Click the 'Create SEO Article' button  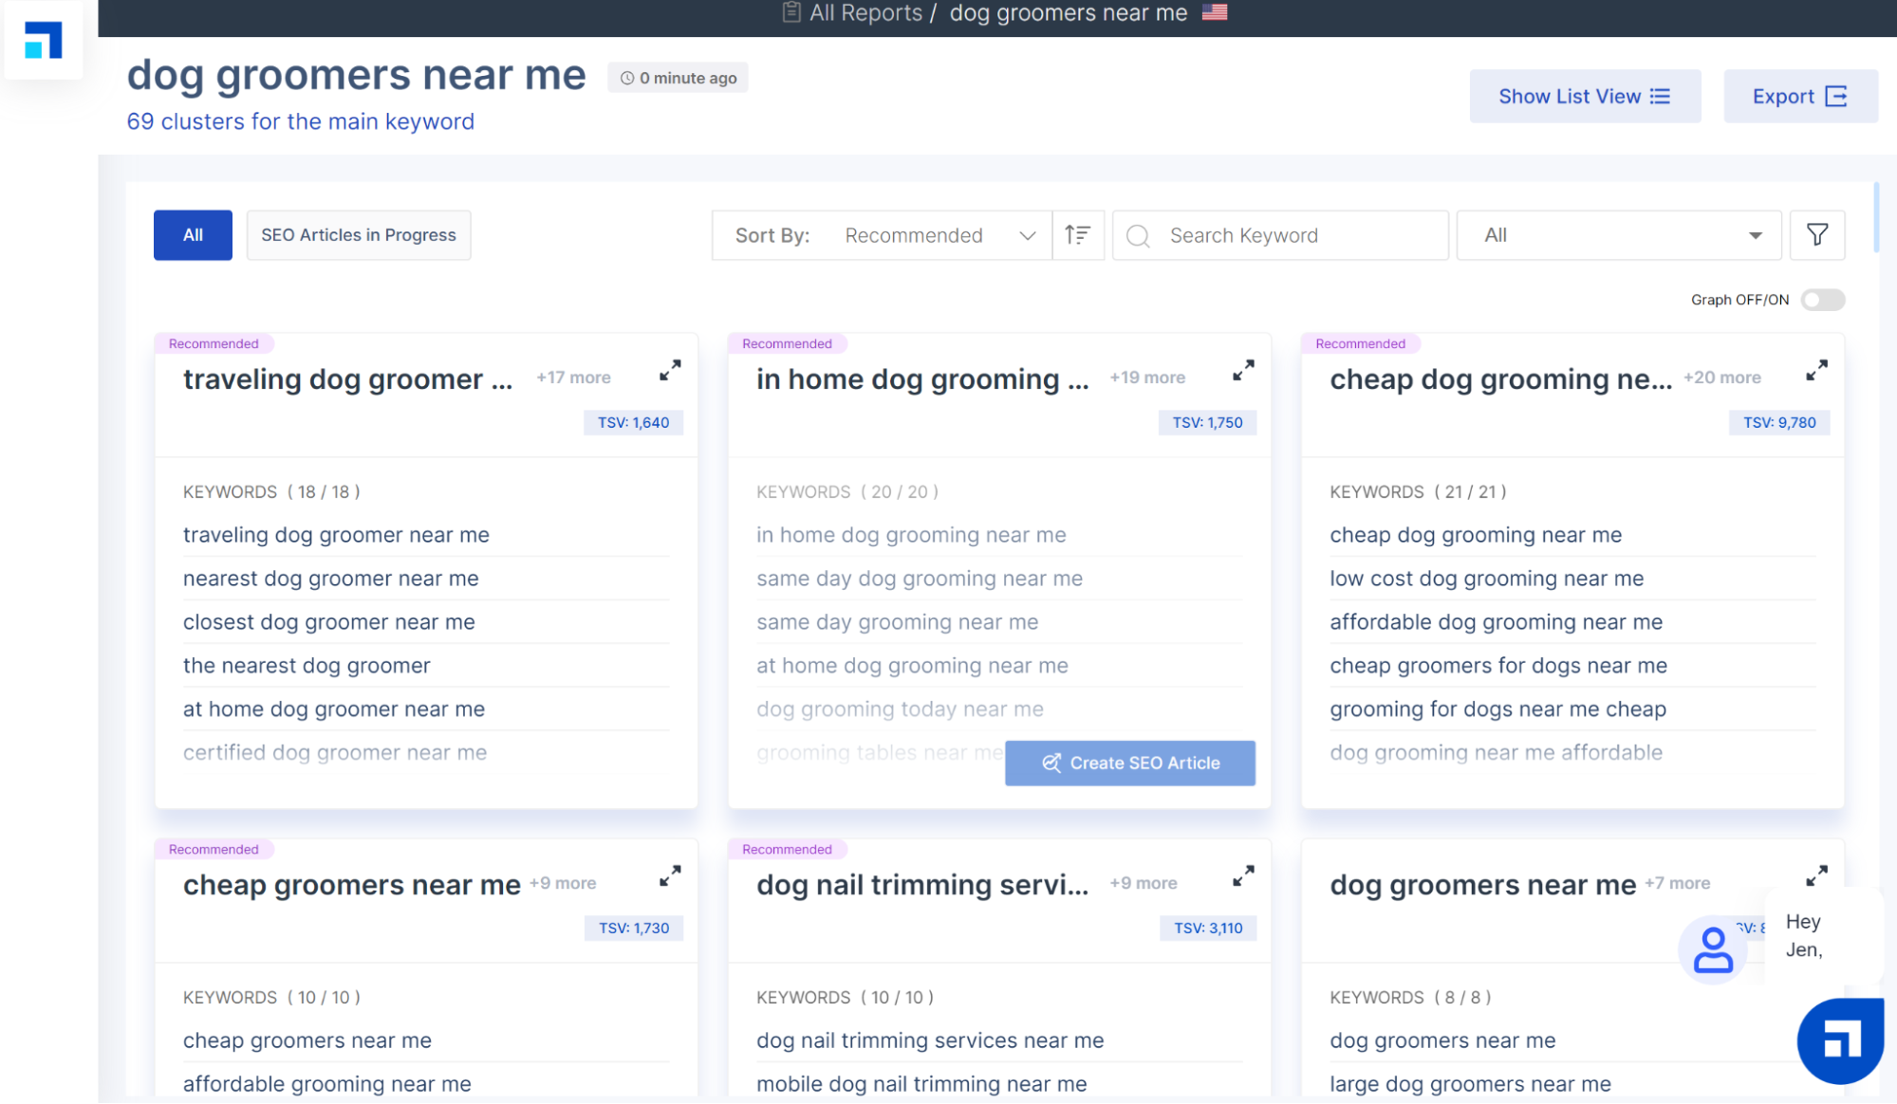click(1129, 763)
